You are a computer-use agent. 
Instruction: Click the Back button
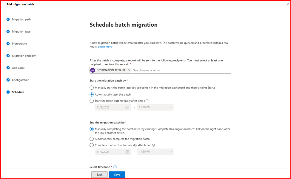click(99, 175)
